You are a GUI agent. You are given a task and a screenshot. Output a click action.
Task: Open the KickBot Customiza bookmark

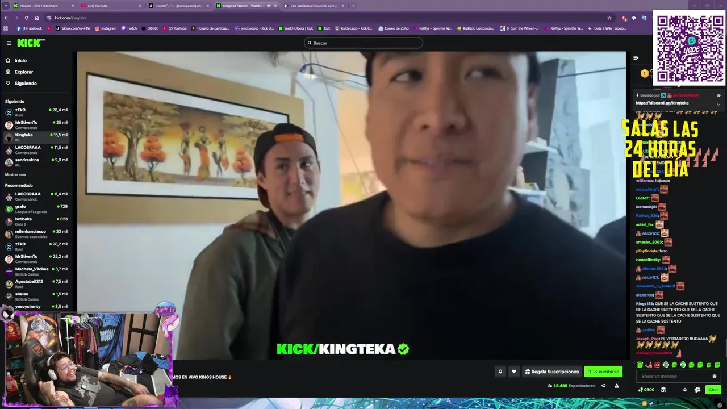click(476, 28)
